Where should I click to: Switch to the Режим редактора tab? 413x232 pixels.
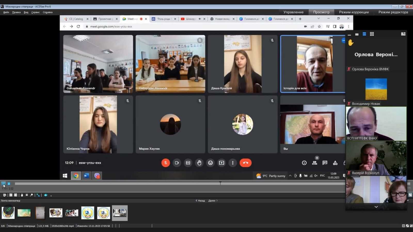coord(393,12)
